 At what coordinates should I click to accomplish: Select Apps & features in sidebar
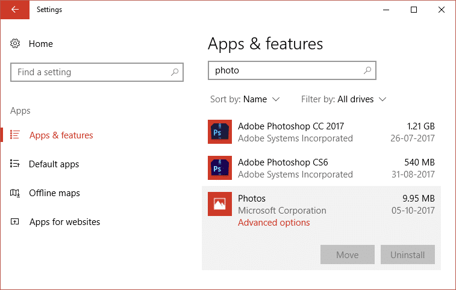61,135
